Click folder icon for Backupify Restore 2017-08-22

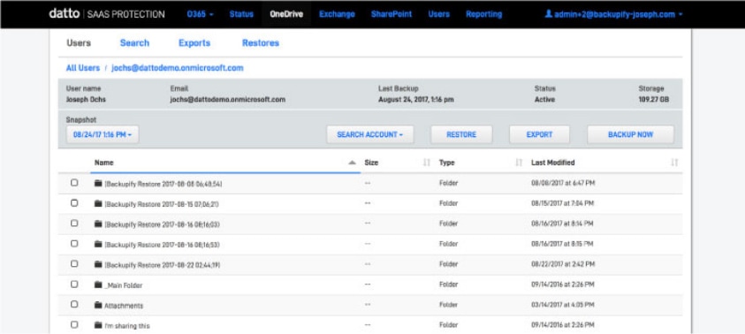(x=98, y=263)
